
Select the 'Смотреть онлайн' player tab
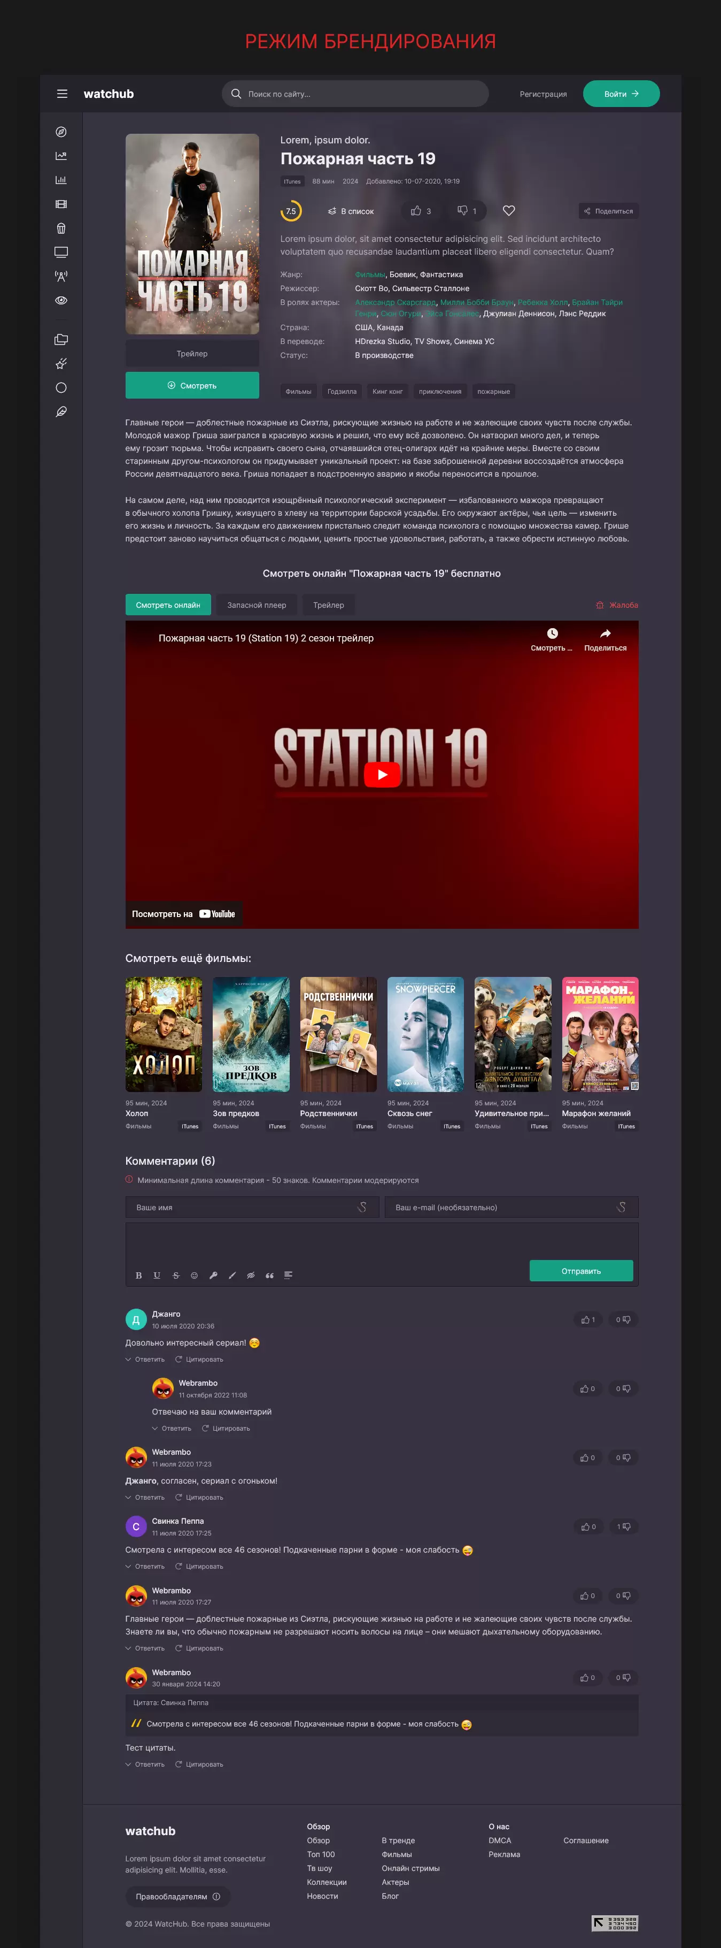click(x=168, y=605)
